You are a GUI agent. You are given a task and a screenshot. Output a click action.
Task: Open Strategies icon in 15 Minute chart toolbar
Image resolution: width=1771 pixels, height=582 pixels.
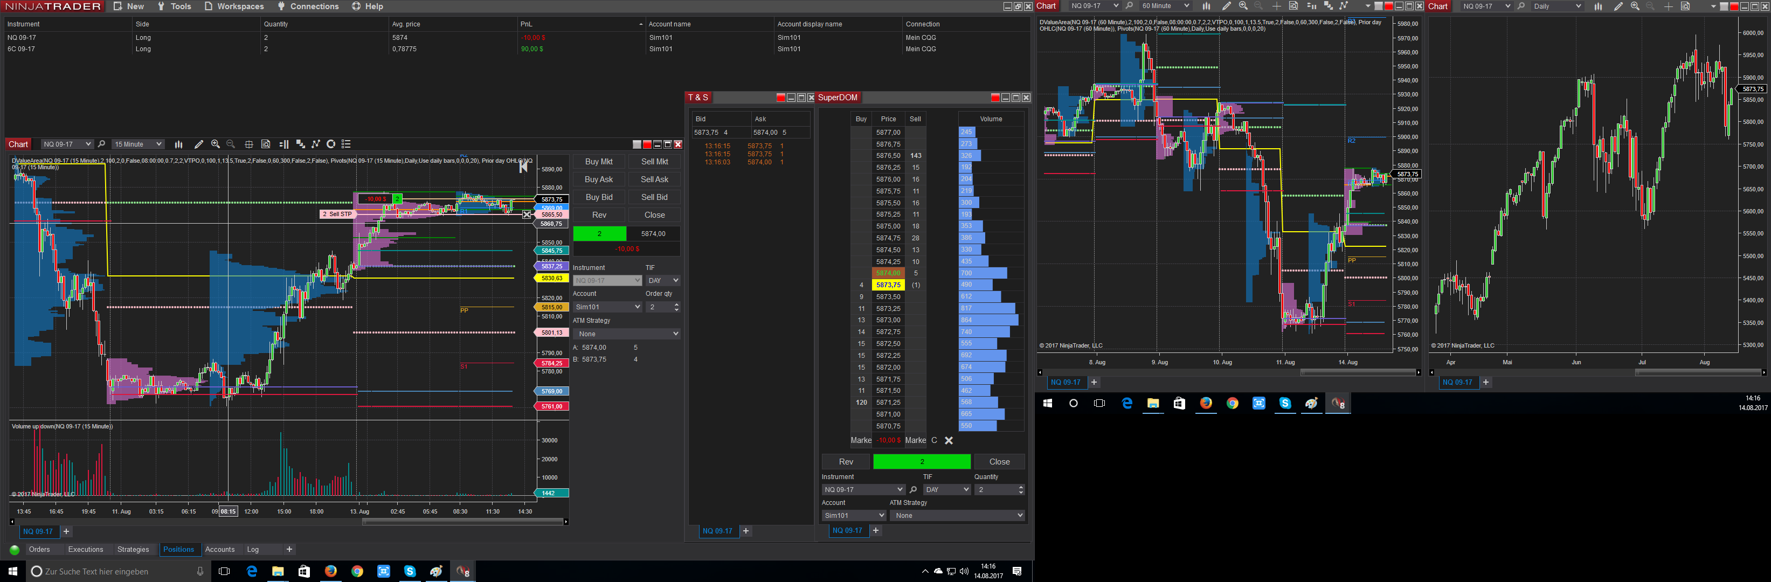(x=316, y=144)
